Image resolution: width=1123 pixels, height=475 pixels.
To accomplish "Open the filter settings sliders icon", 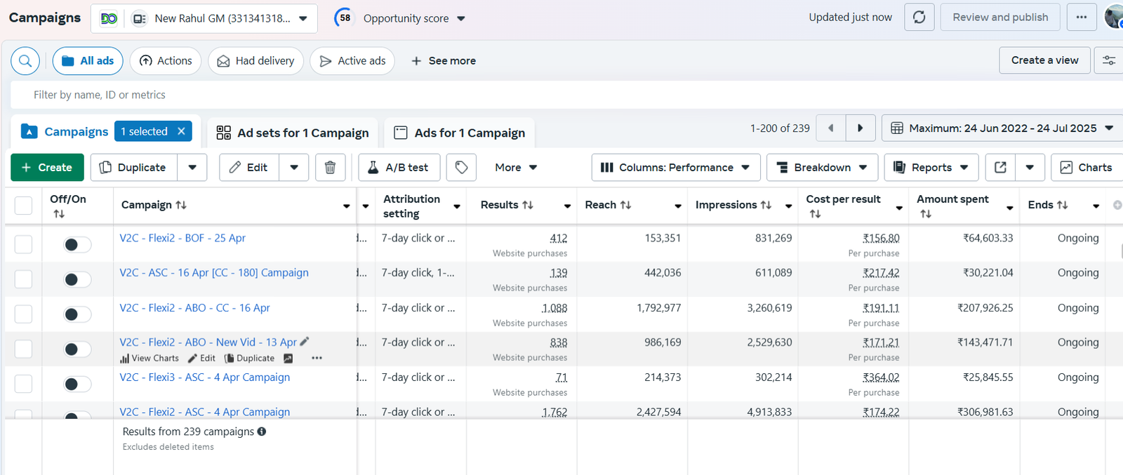I will tap(1109, 61).
